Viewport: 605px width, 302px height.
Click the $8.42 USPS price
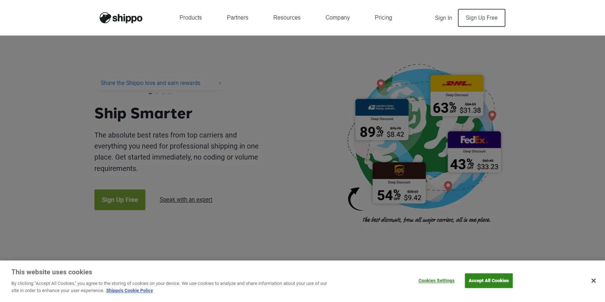(395, 135)
